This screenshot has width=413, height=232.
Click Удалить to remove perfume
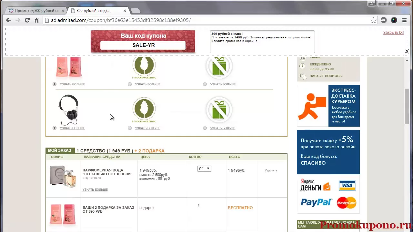coord(271,170)
